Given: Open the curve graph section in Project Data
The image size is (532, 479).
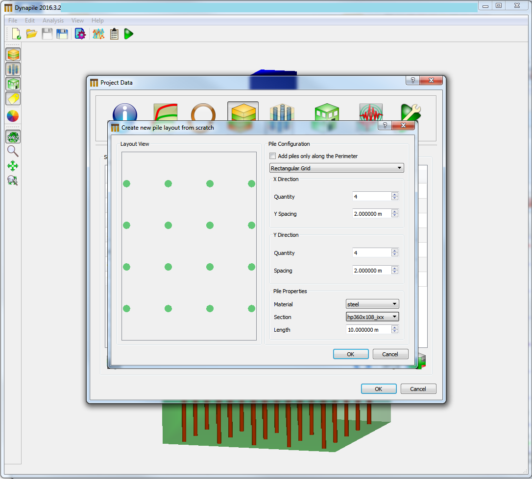Looking at the screenshot, I should tap(166, 113).
